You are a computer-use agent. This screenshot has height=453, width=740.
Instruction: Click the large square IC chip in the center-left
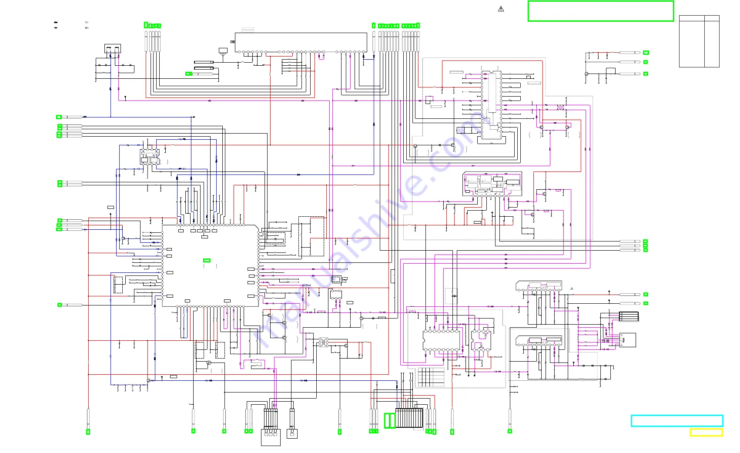tap(211, 265)
